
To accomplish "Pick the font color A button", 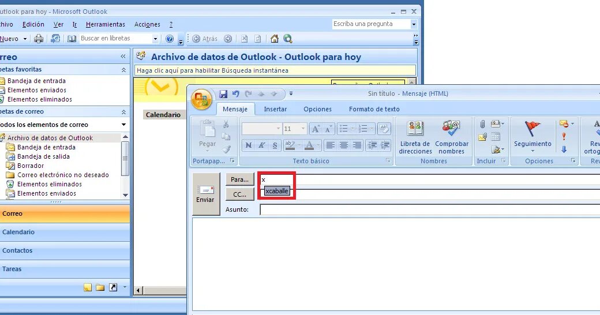I will (309, 145).
